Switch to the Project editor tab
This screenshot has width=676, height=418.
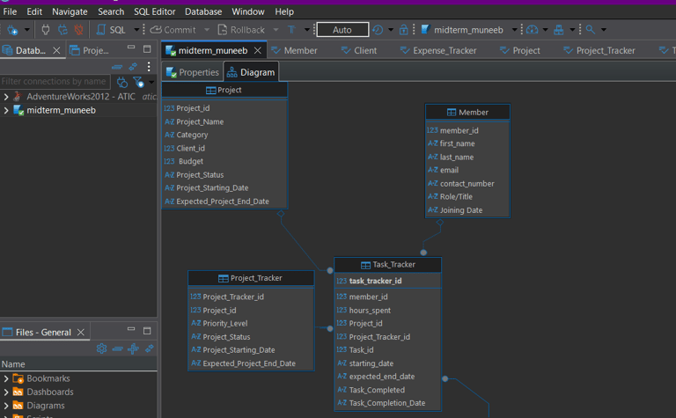click(x=520, y=50)
